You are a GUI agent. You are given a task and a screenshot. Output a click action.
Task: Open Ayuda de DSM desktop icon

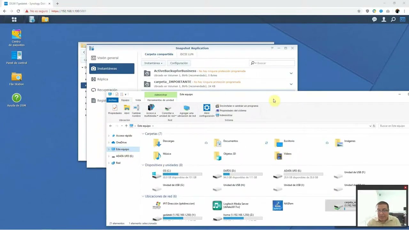point(16,100)
